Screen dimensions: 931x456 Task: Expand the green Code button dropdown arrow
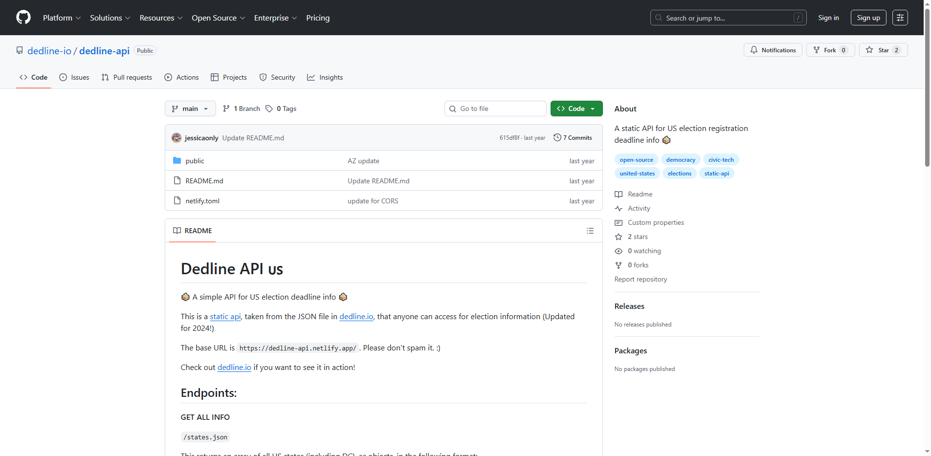click(x=593, y=108)
